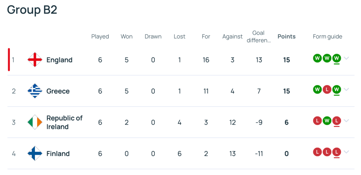
Task: Click the Points column header
Action: (286, 36)
